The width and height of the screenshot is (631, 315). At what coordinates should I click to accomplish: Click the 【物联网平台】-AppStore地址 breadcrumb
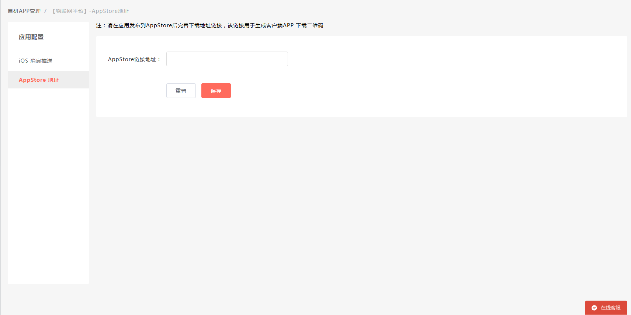tap(90, 11)
